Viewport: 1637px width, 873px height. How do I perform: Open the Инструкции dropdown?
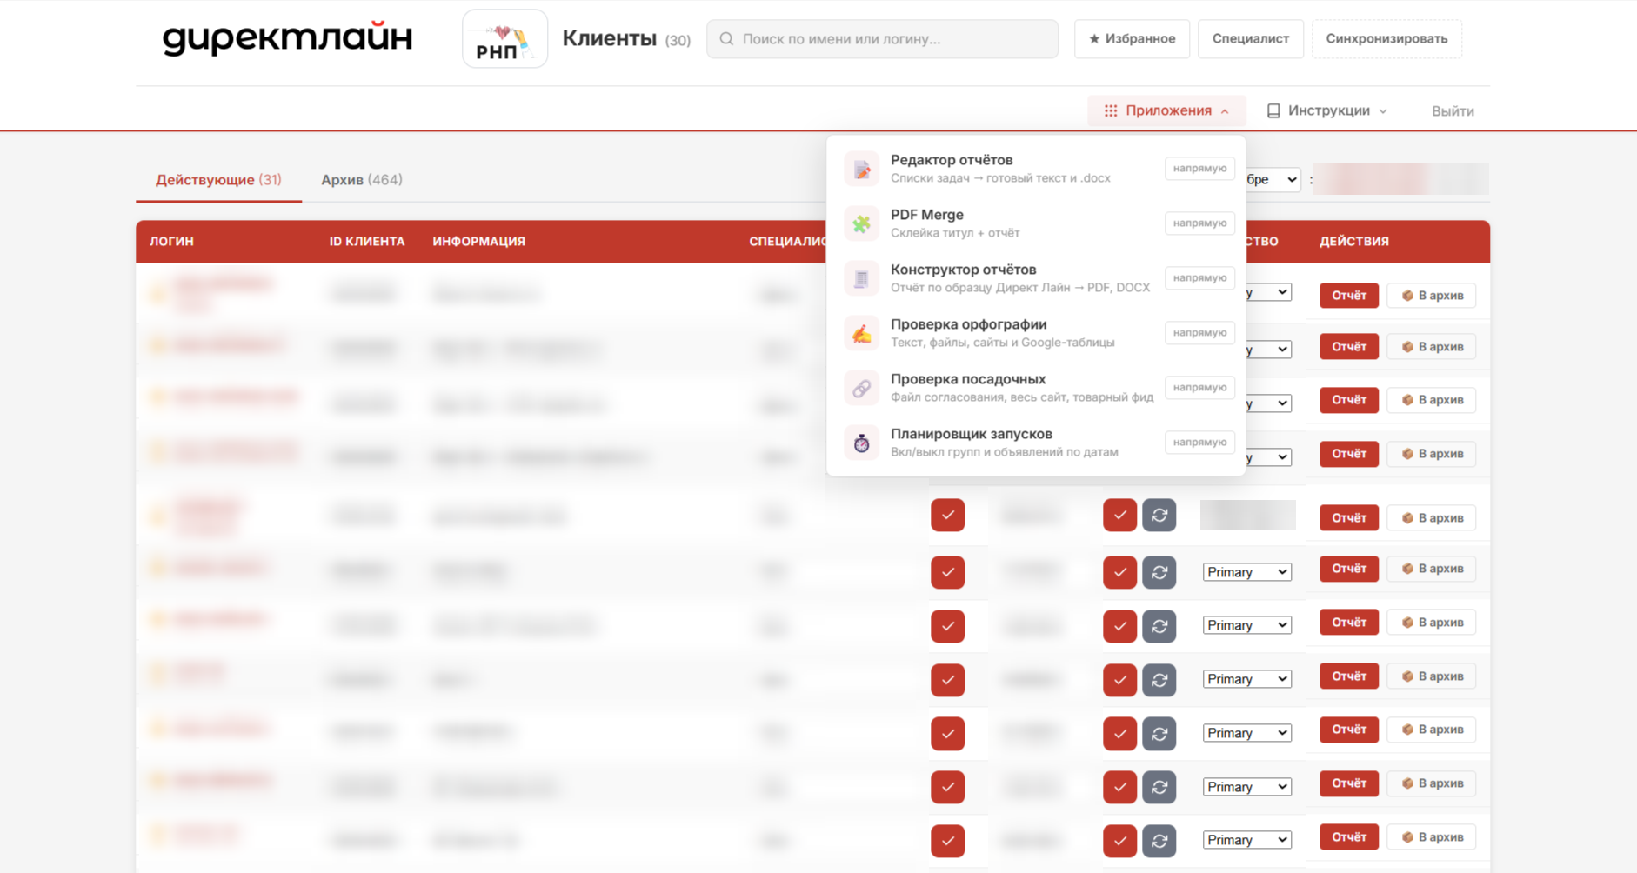pyautogui.click(x=1327, y=110)
